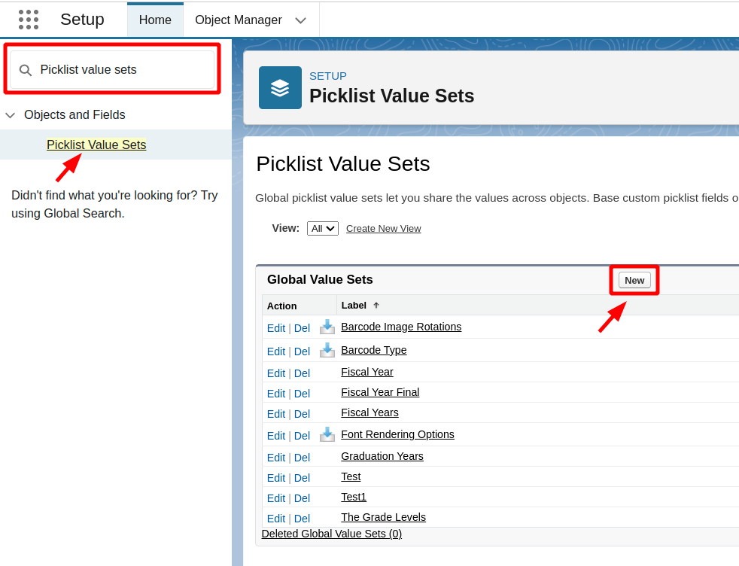
Task: Click the New global value set button
Action: tap(634, 281)
